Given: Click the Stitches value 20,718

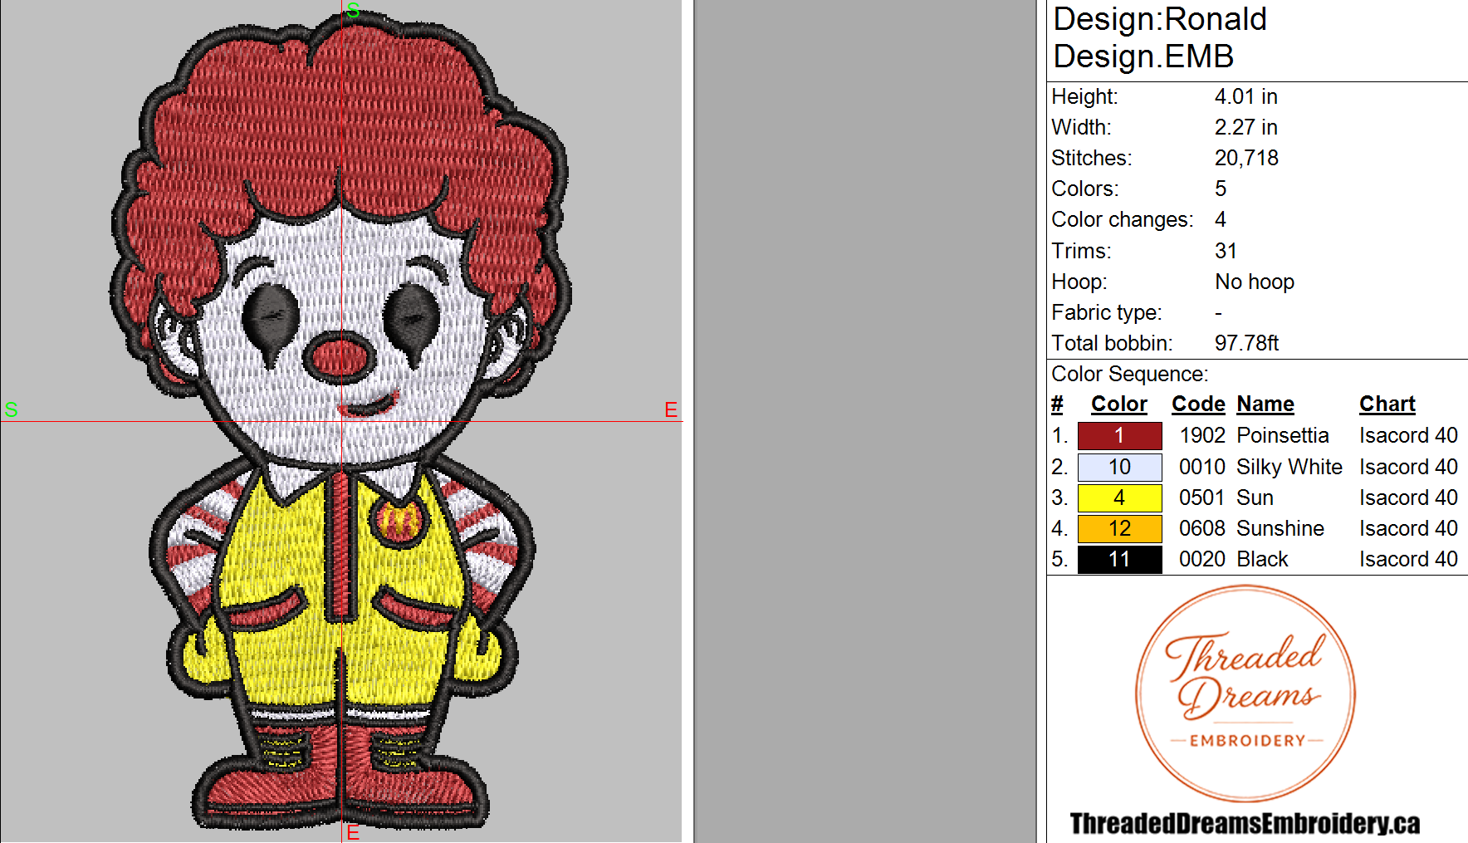Looking at the screenshot, I should click(x=1246, y=159).
